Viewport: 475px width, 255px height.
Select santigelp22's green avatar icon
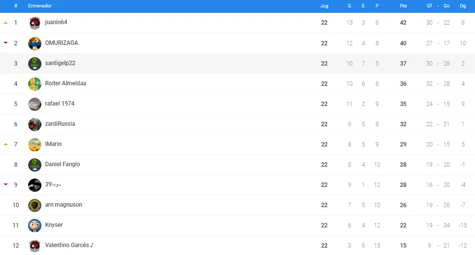[x=35, y=64]
